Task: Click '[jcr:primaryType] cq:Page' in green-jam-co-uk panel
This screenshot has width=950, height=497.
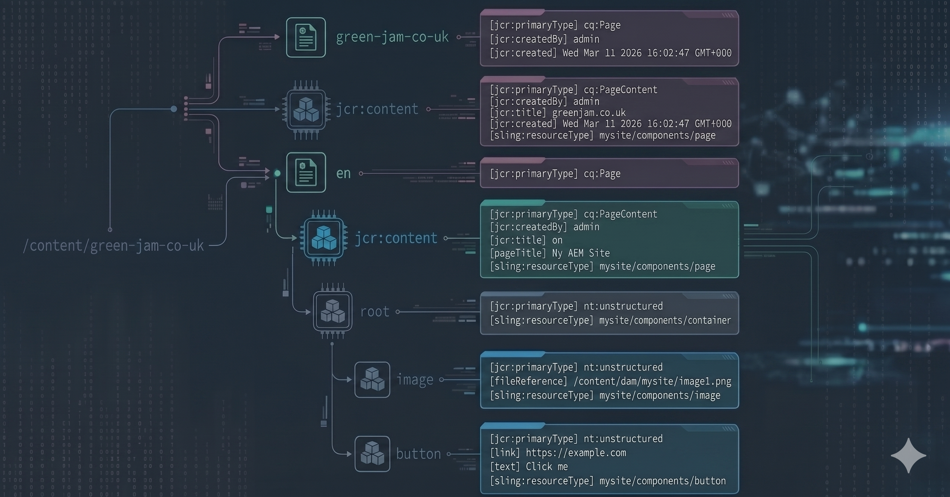Action: [x=555, y=25]
